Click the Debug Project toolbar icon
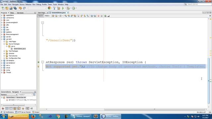This screenshot has width=212, height=119. (x=68, y=8)
